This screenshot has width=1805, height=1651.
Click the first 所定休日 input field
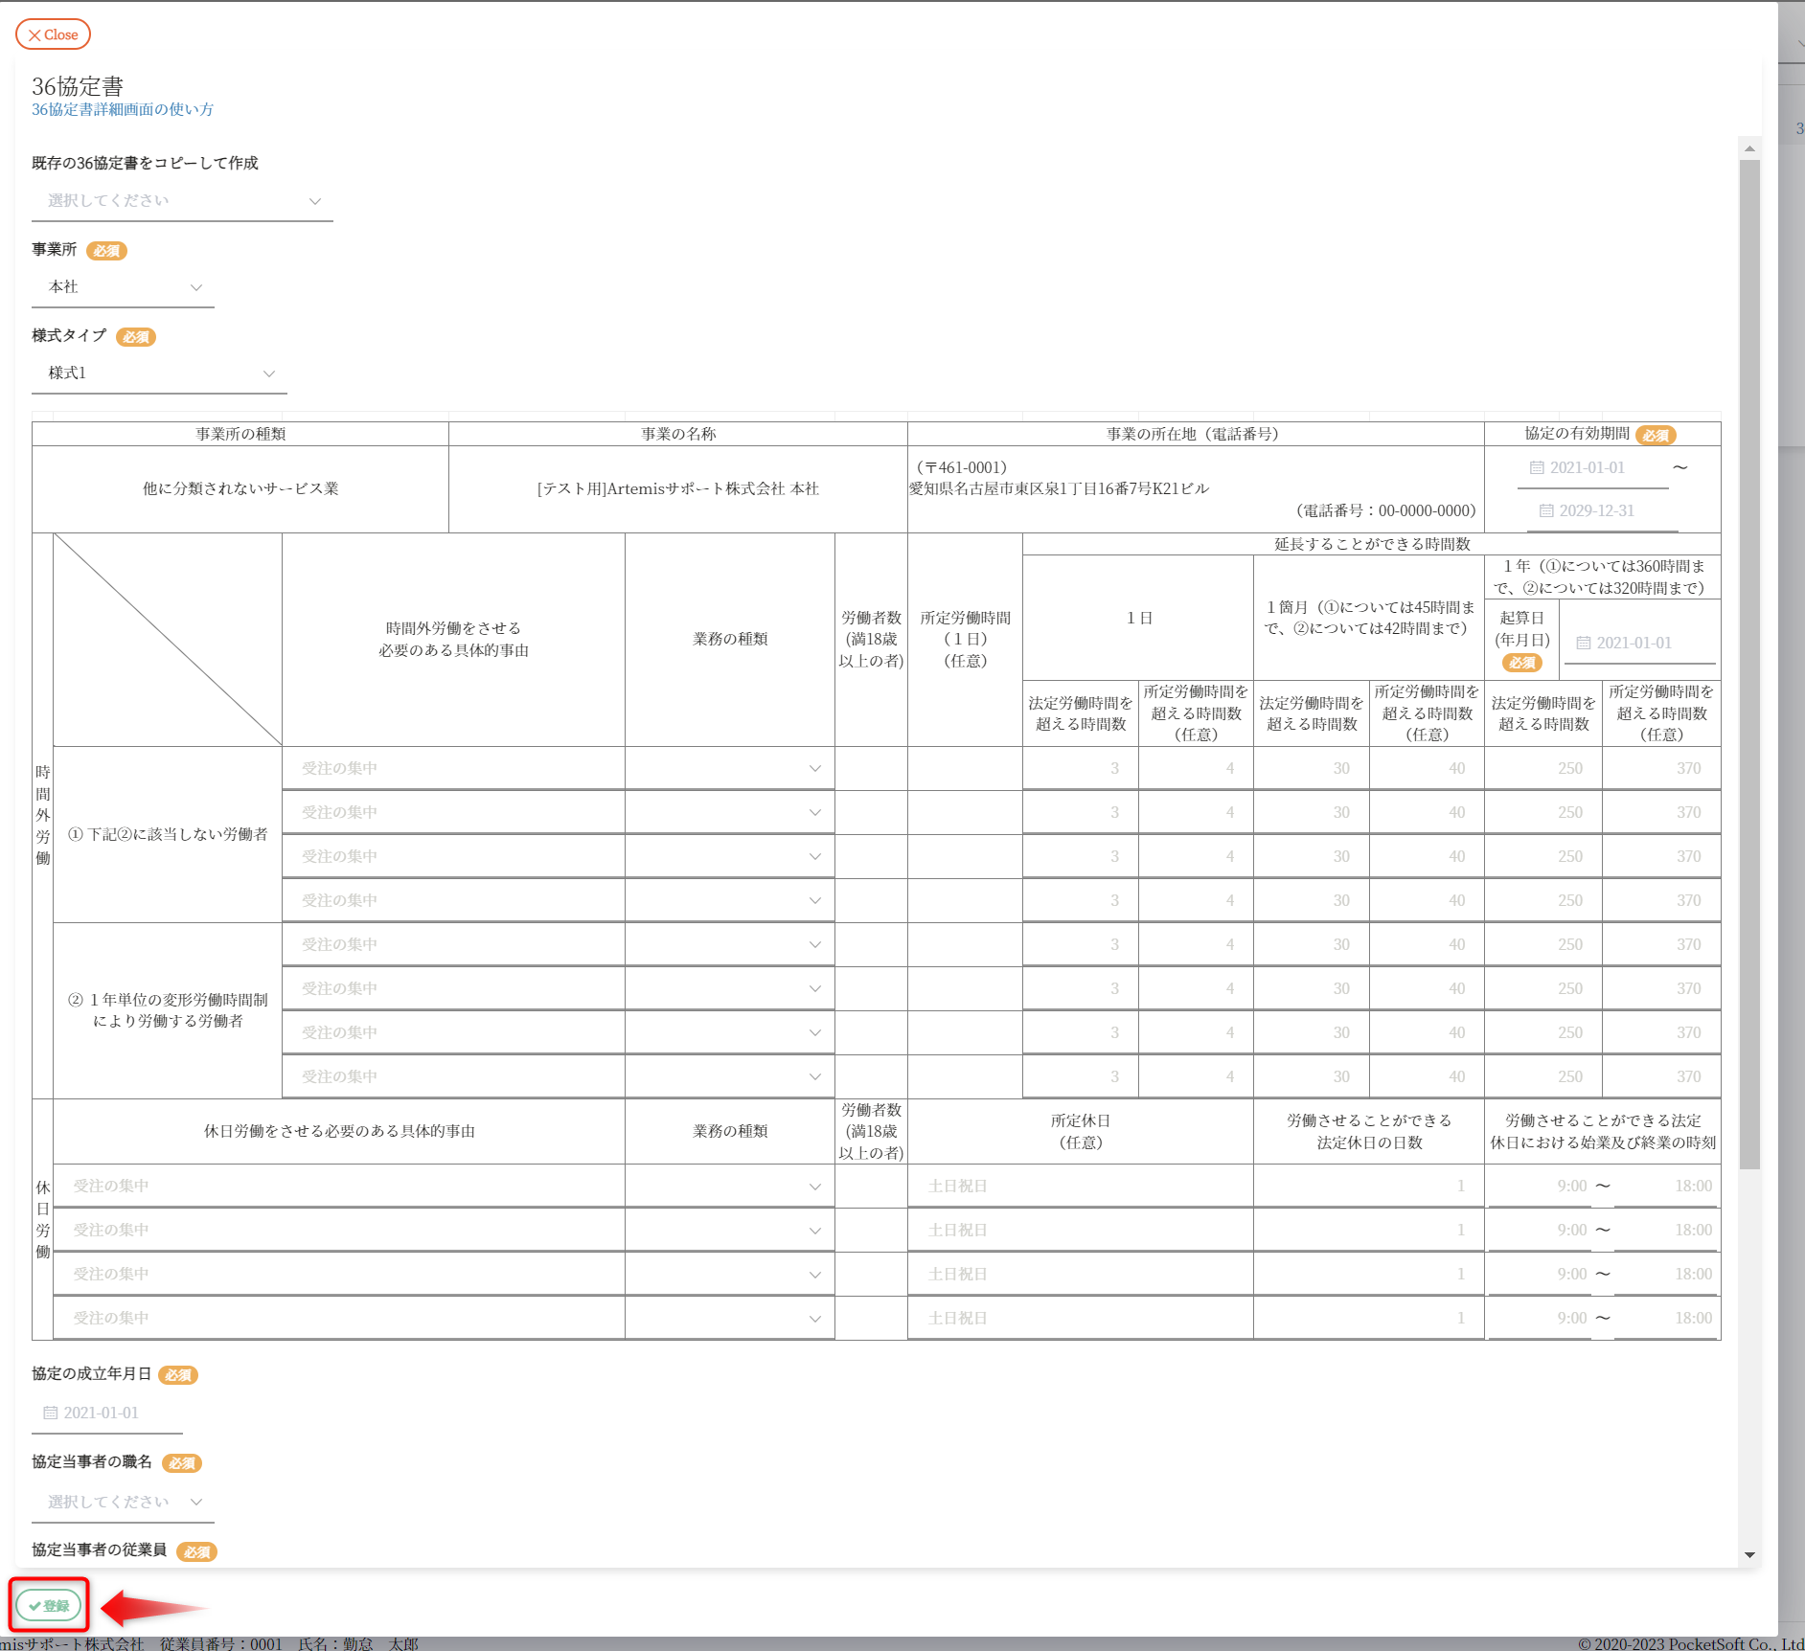1079,1187
